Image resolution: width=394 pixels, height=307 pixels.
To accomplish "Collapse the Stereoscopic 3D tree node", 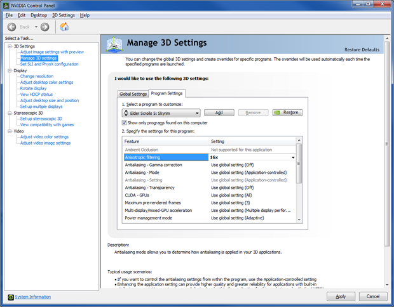I will 10,113.
